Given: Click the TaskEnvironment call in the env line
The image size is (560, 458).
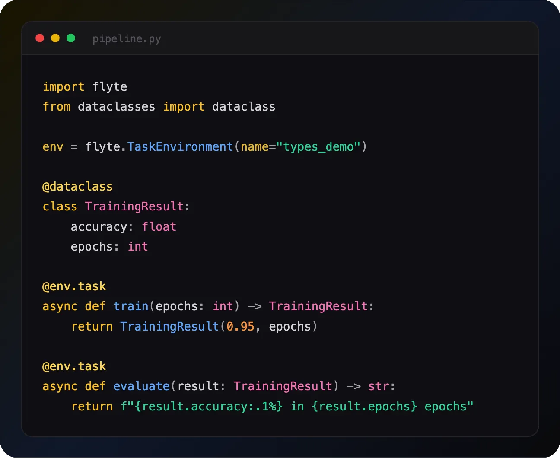Looking at the screenshot, I should pyautogui.click(x=180, y=147).
